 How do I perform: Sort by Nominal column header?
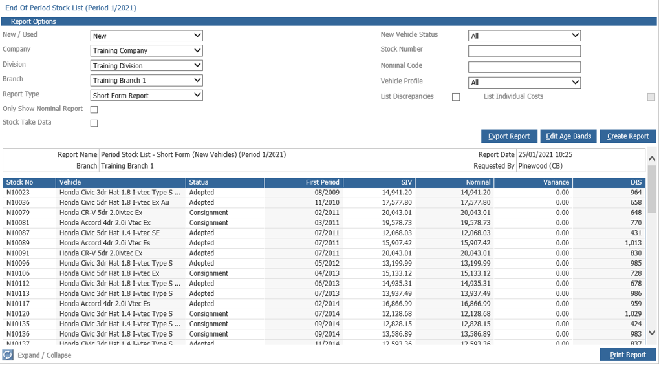pos(455,182)
